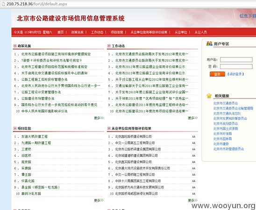Click the orange 登录 button
256x210 pixels.
(x=217, y=74)
